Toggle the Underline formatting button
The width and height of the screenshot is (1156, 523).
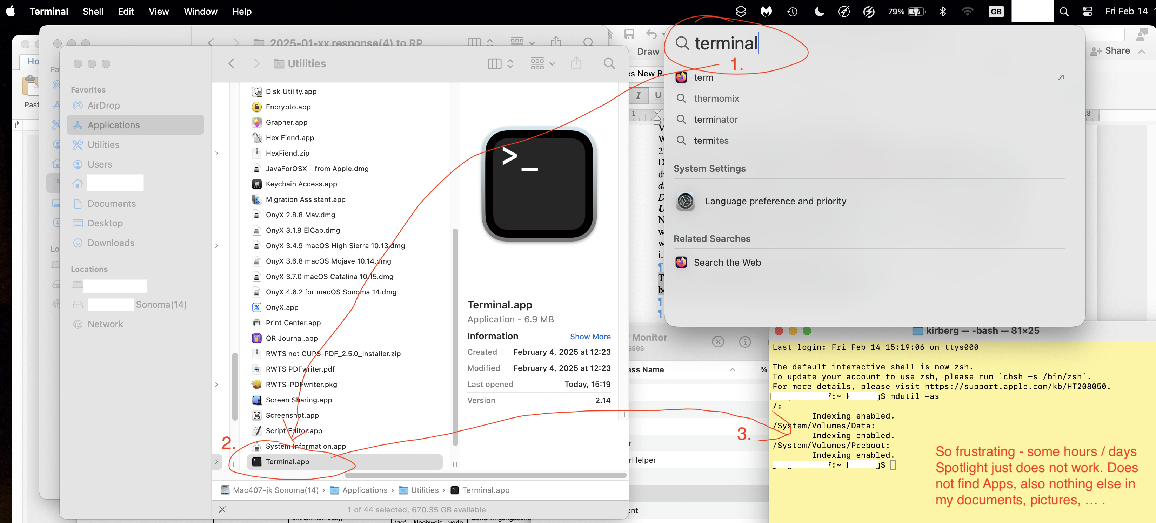coord(658,95)
